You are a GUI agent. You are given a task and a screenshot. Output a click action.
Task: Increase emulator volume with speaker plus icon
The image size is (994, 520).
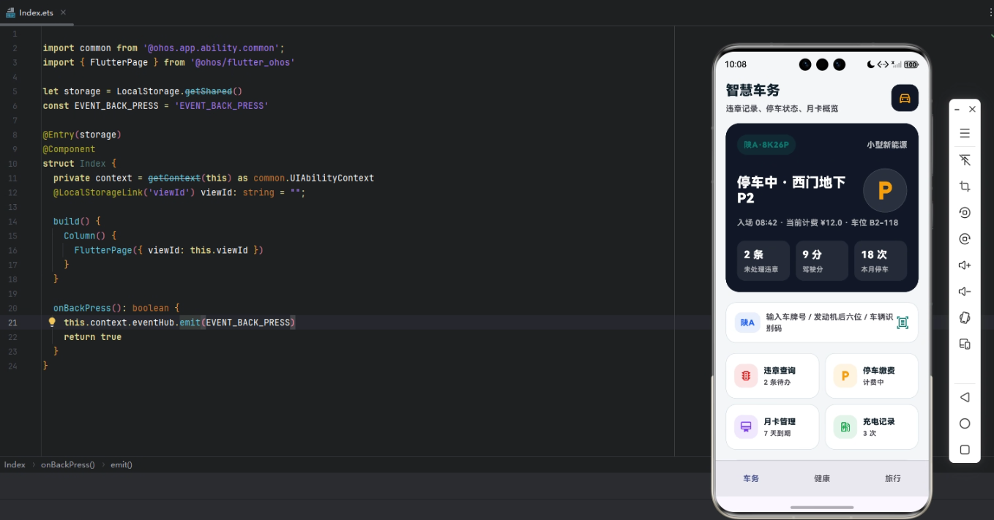click(x=965, y=265)
